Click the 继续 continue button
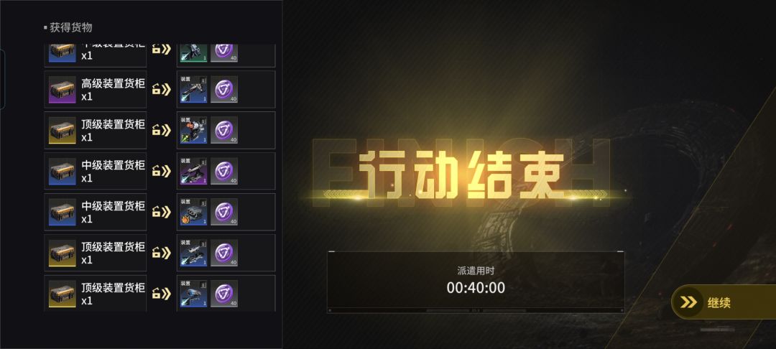This screenshot has height=349, width=776. tap(724, 302)
